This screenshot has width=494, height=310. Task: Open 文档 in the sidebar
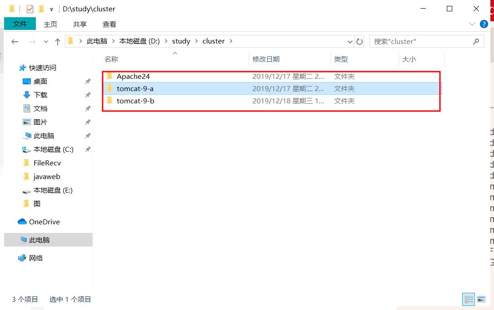tap(40, 108)
